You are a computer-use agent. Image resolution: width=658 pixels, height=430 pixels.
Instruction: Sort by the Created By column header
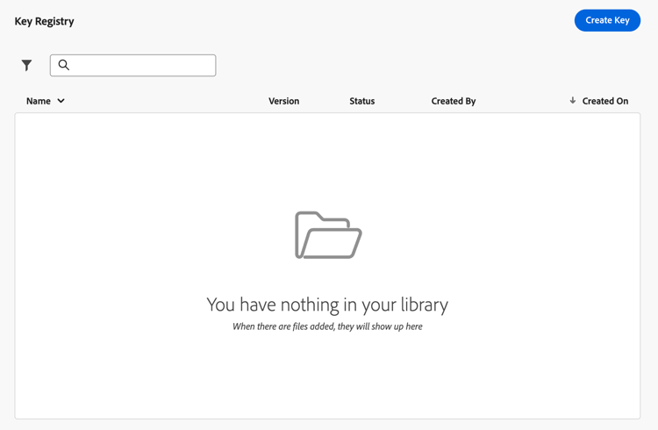coord(454,101)
